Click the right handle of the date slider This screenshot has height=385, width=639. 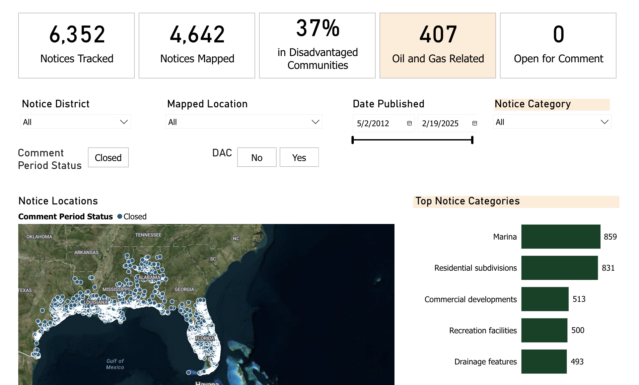tap(472, 140)
